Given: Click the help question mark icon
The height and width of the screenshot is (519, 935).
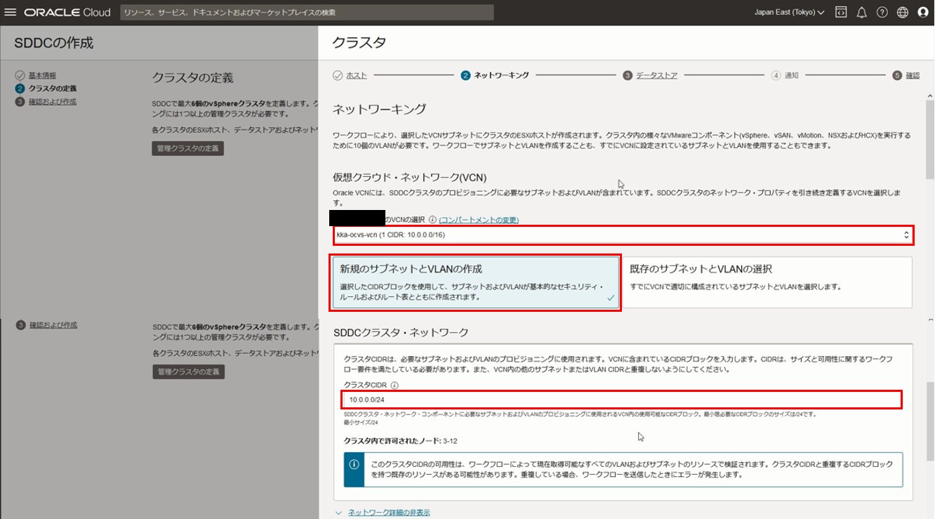Looking at the screenshot, I should click(882, 13).
